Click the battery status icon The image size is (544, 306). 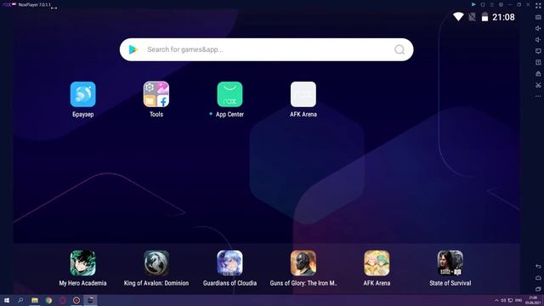tap(484, 17)
